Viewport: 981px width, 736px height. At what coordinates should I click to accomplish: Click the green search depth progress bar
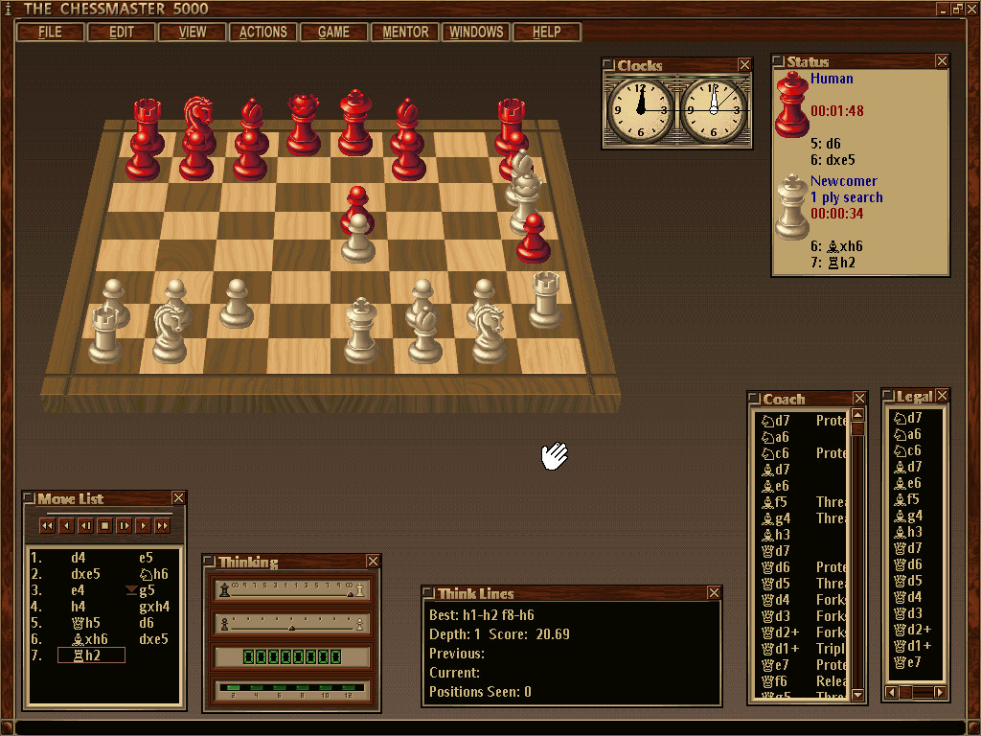291,690
